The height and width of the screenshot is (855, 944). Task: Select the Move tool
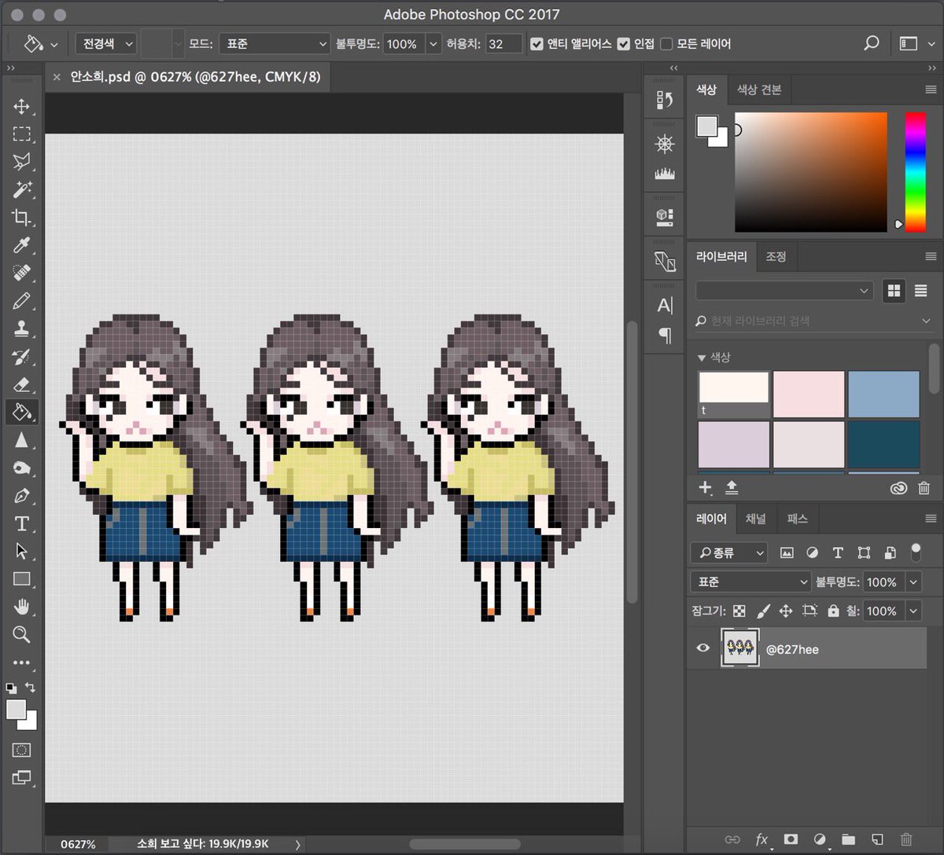pyautogui.click(x=21, y=106)
